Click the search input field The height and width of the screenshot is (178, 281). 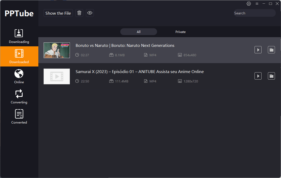coord(254,13)
